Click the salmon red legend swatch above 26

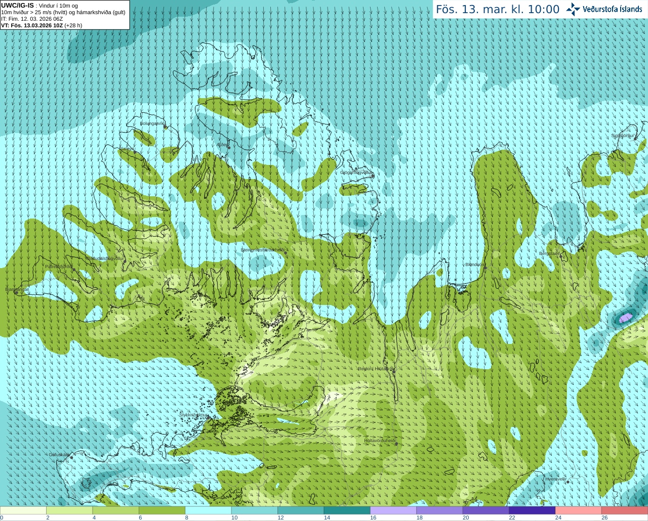coord(625,510)
